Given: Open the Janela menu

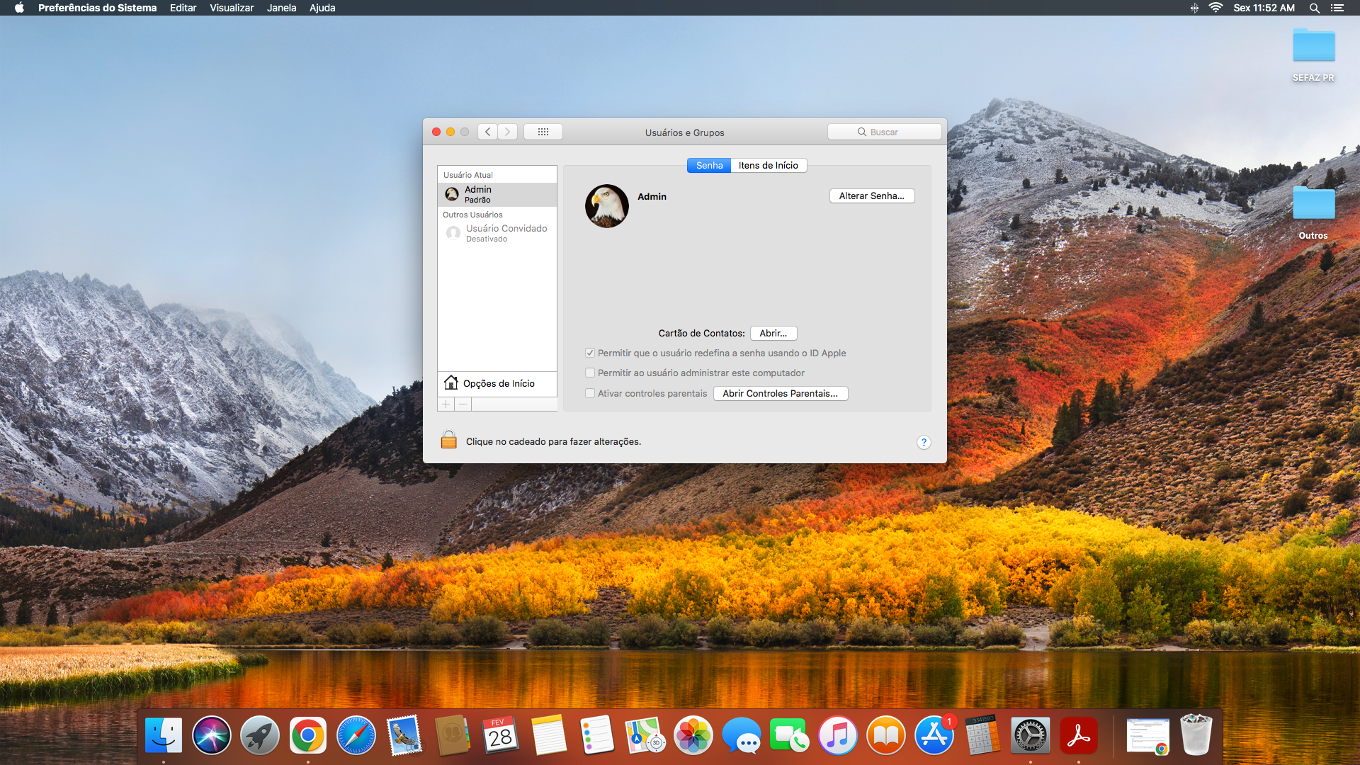Looking at the screenshot, I should pos(281,8).
